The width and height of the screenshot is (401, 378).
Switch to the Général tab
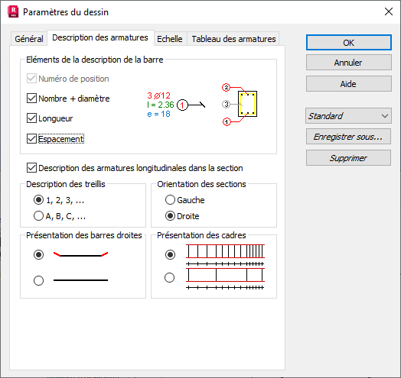pos(29,39)
